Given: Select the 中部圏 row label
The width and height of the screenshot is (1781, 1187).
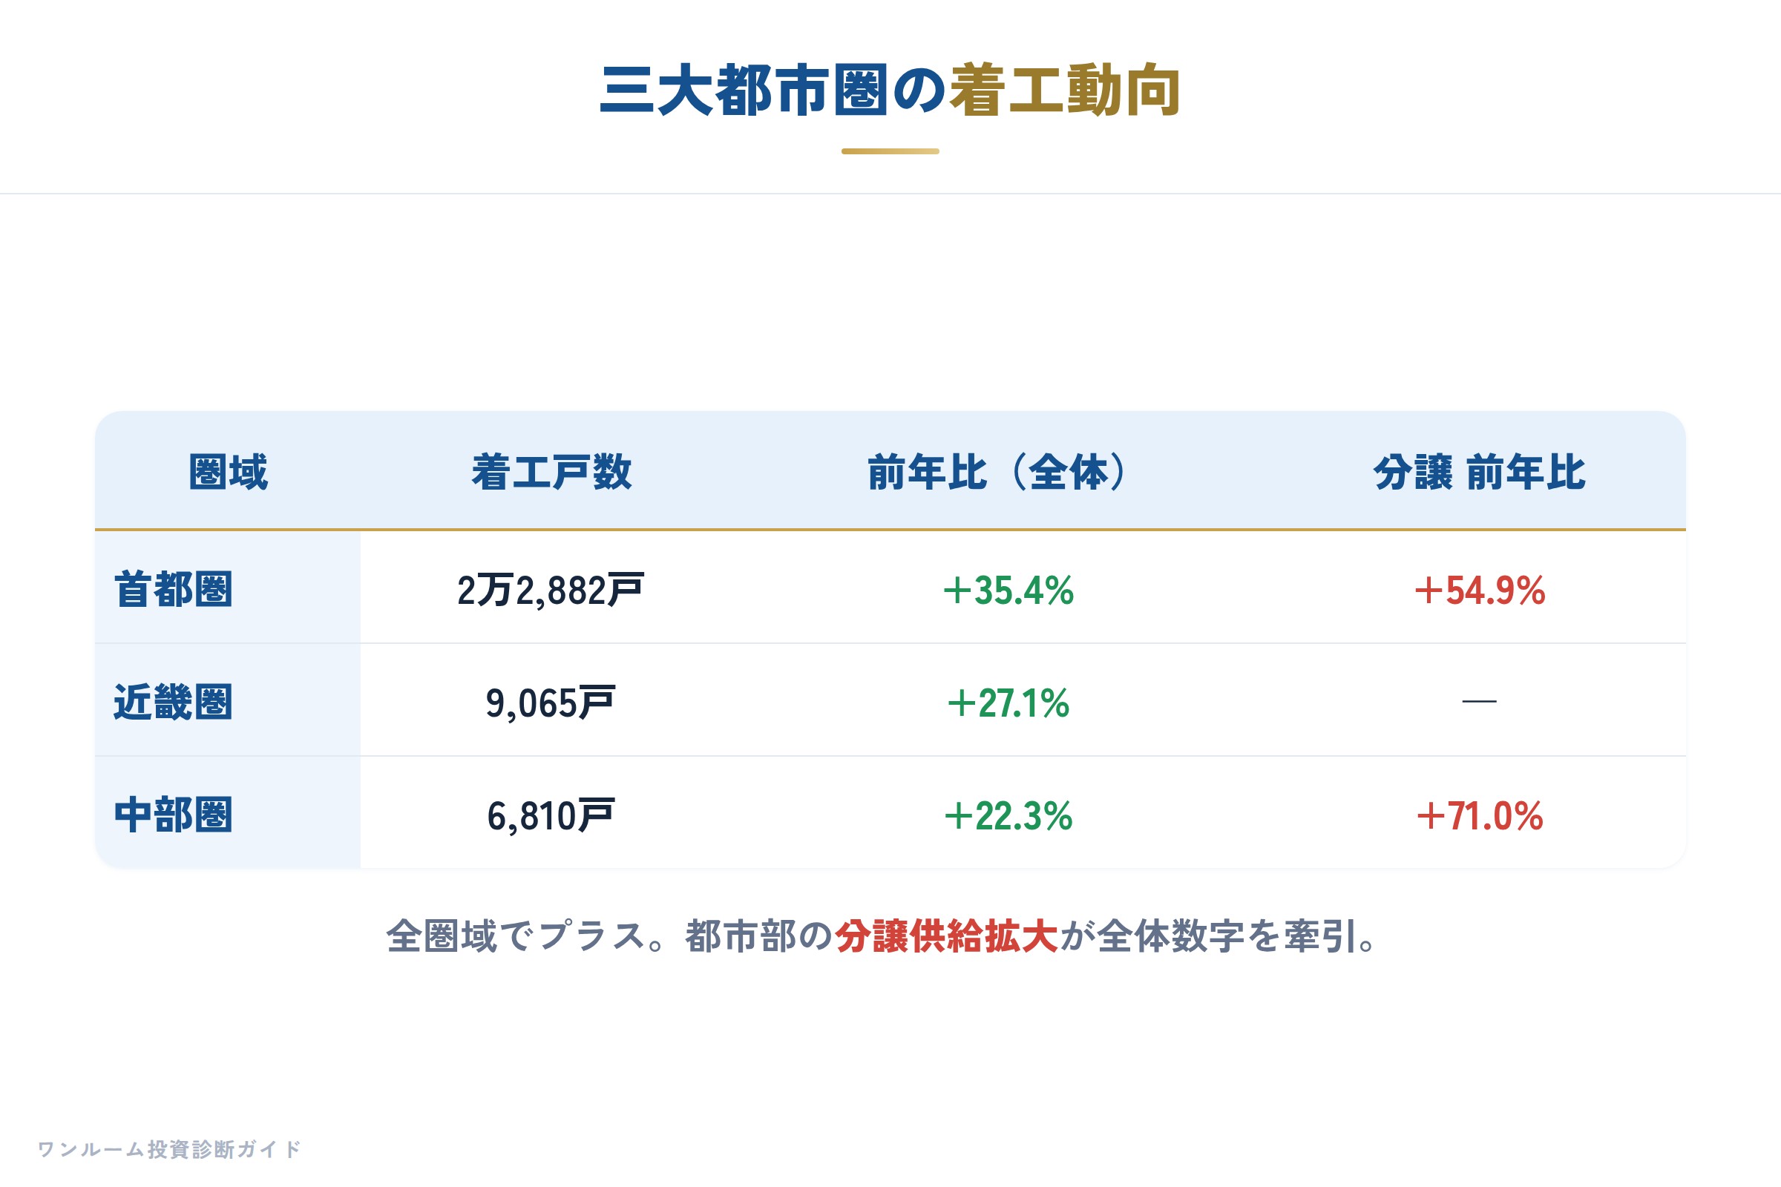Looking at the screenshot, I should (174, 815).
